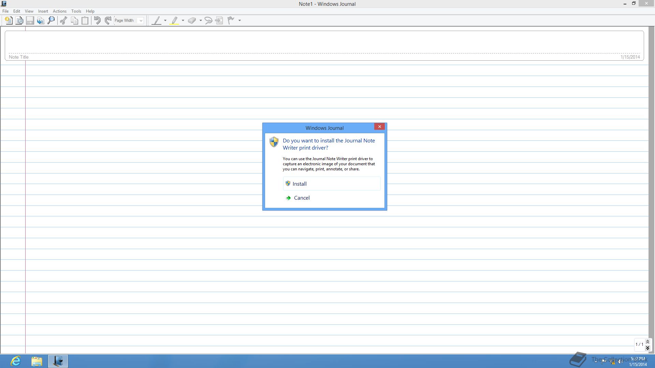Select the Lasso selection tool
Viewport: 655px width, 368px height.
pos(208,20)
